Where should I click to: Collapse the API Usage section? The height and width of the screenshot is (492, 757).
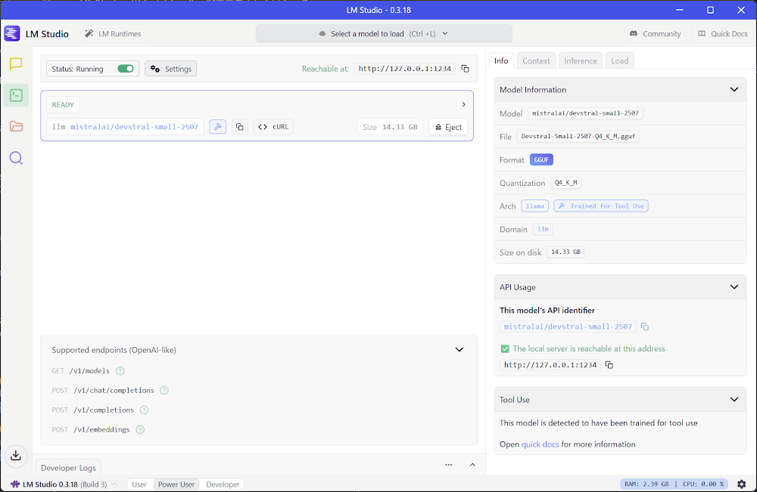pyautogui.click(x=734, y=287)
